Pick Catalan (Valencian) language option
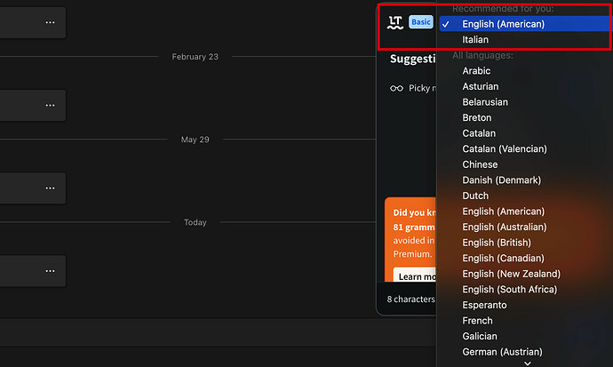The height and width of the screenshot is (367, 613). pyautogui.click(x=504, y=149)
